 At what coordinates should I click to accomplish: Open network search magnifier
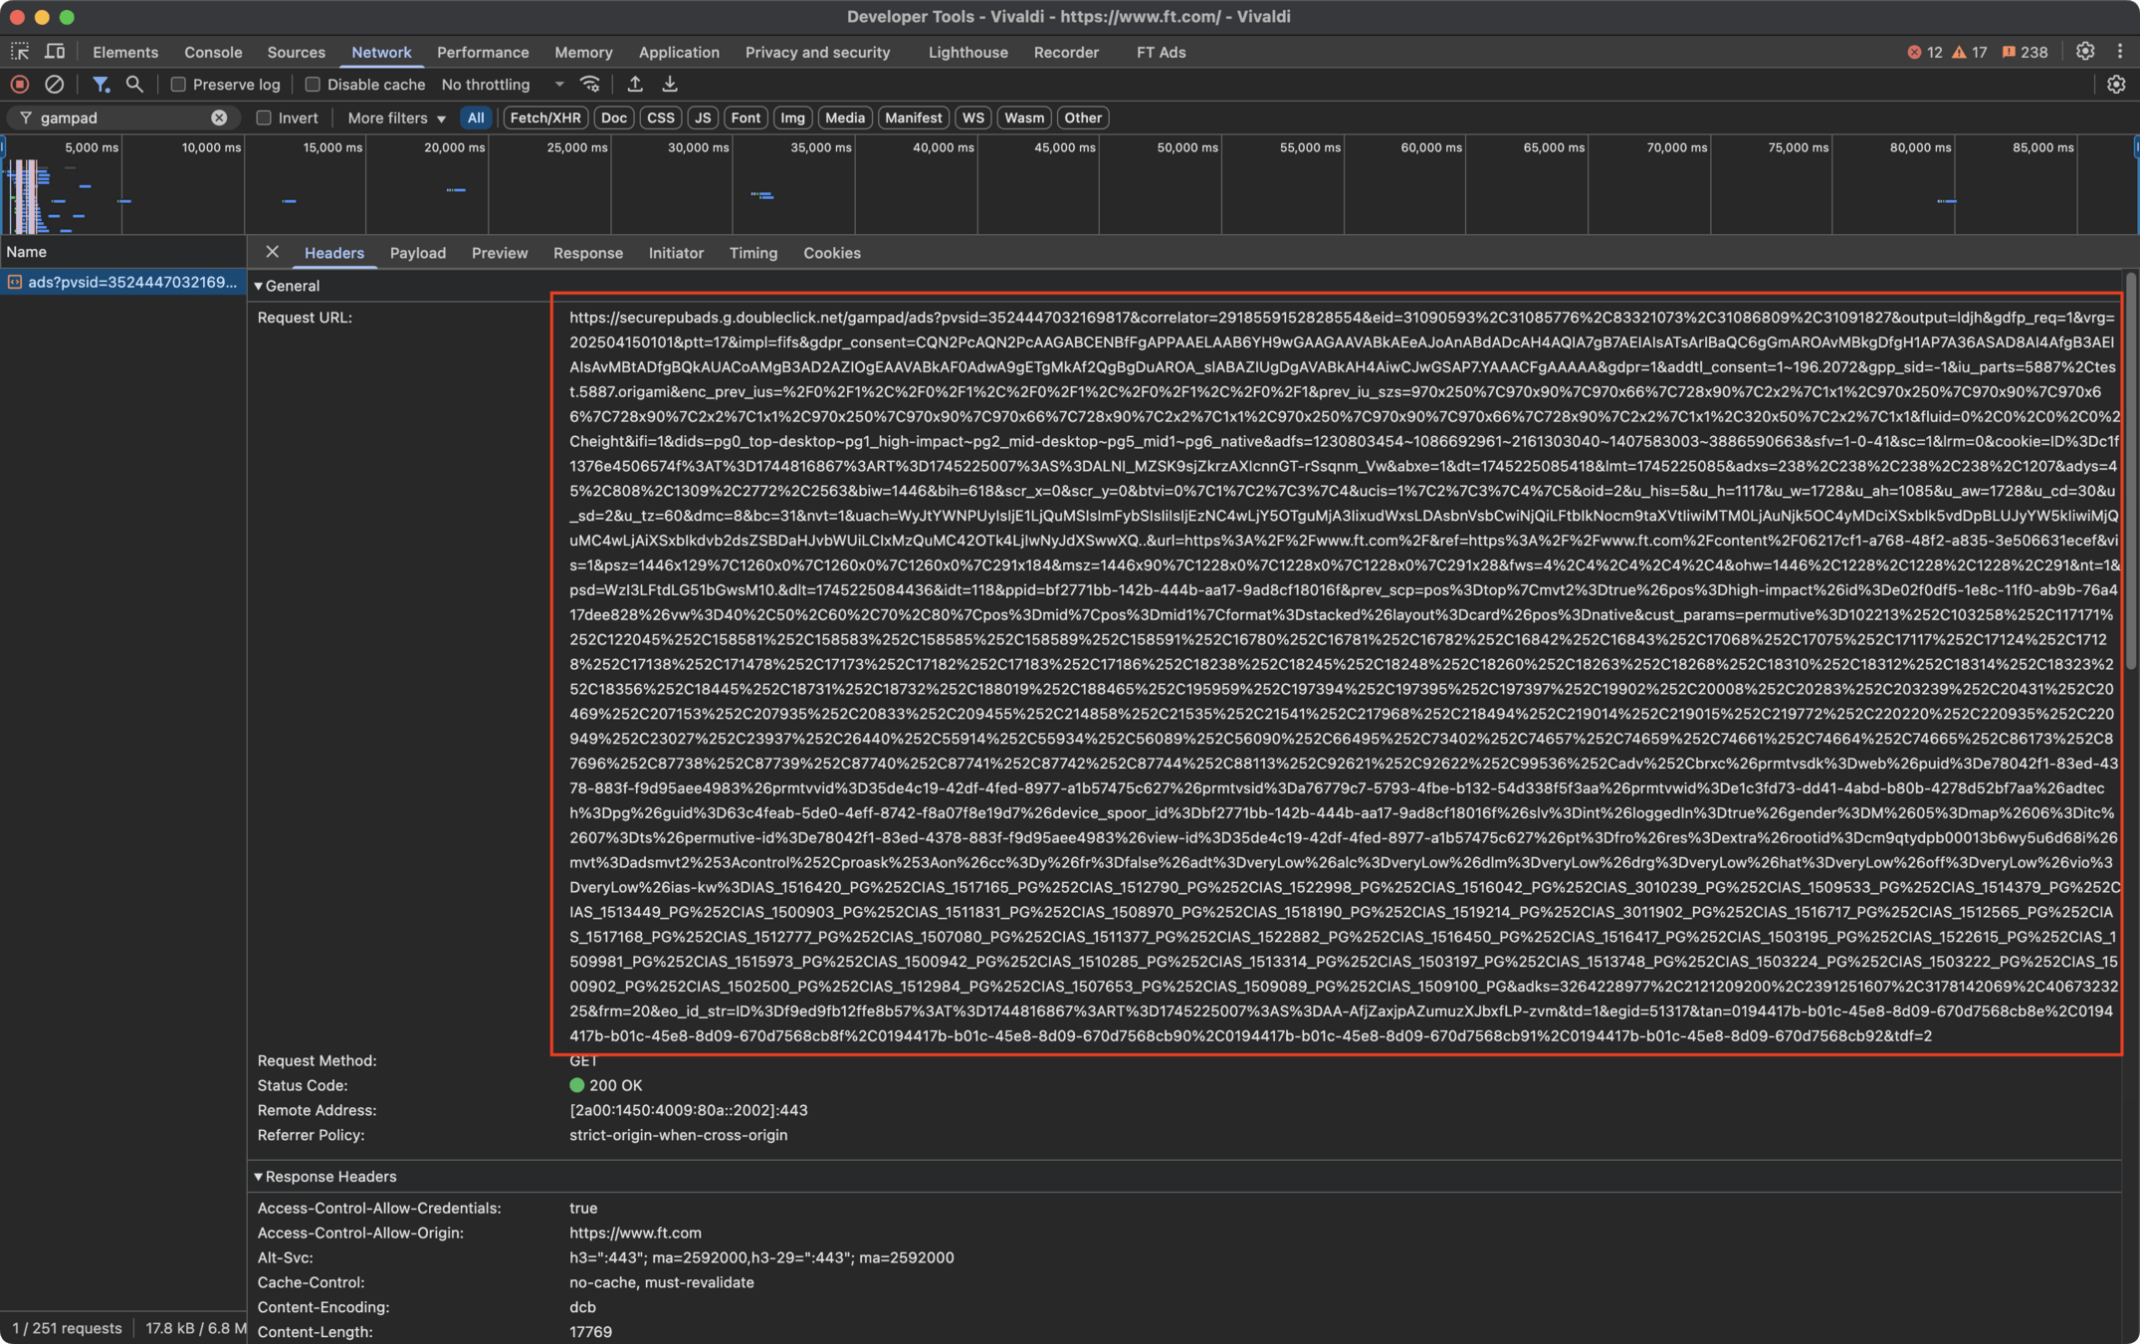[134, 85]
